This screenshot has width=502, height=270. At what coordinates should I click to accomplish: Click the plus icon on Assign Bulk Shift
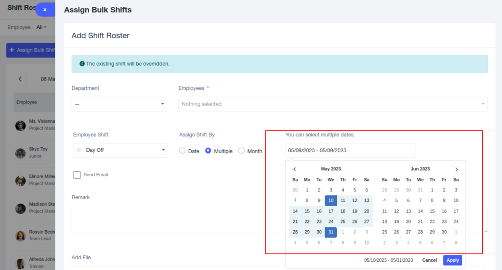click(x=12, y=50)
